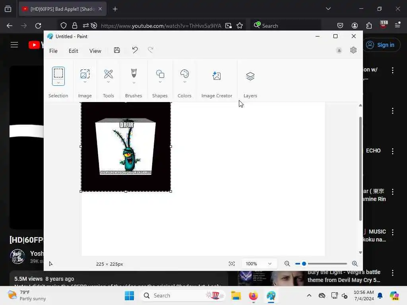Open the 100% zoom level dropdown
This screenshot has width=407, height=305.
point(259,264)
